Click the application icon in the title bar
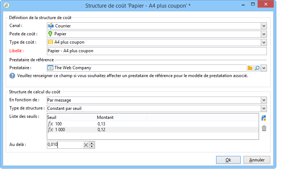Image resolution: width=281 pixels, height=174 pixels. pos(6,5)
